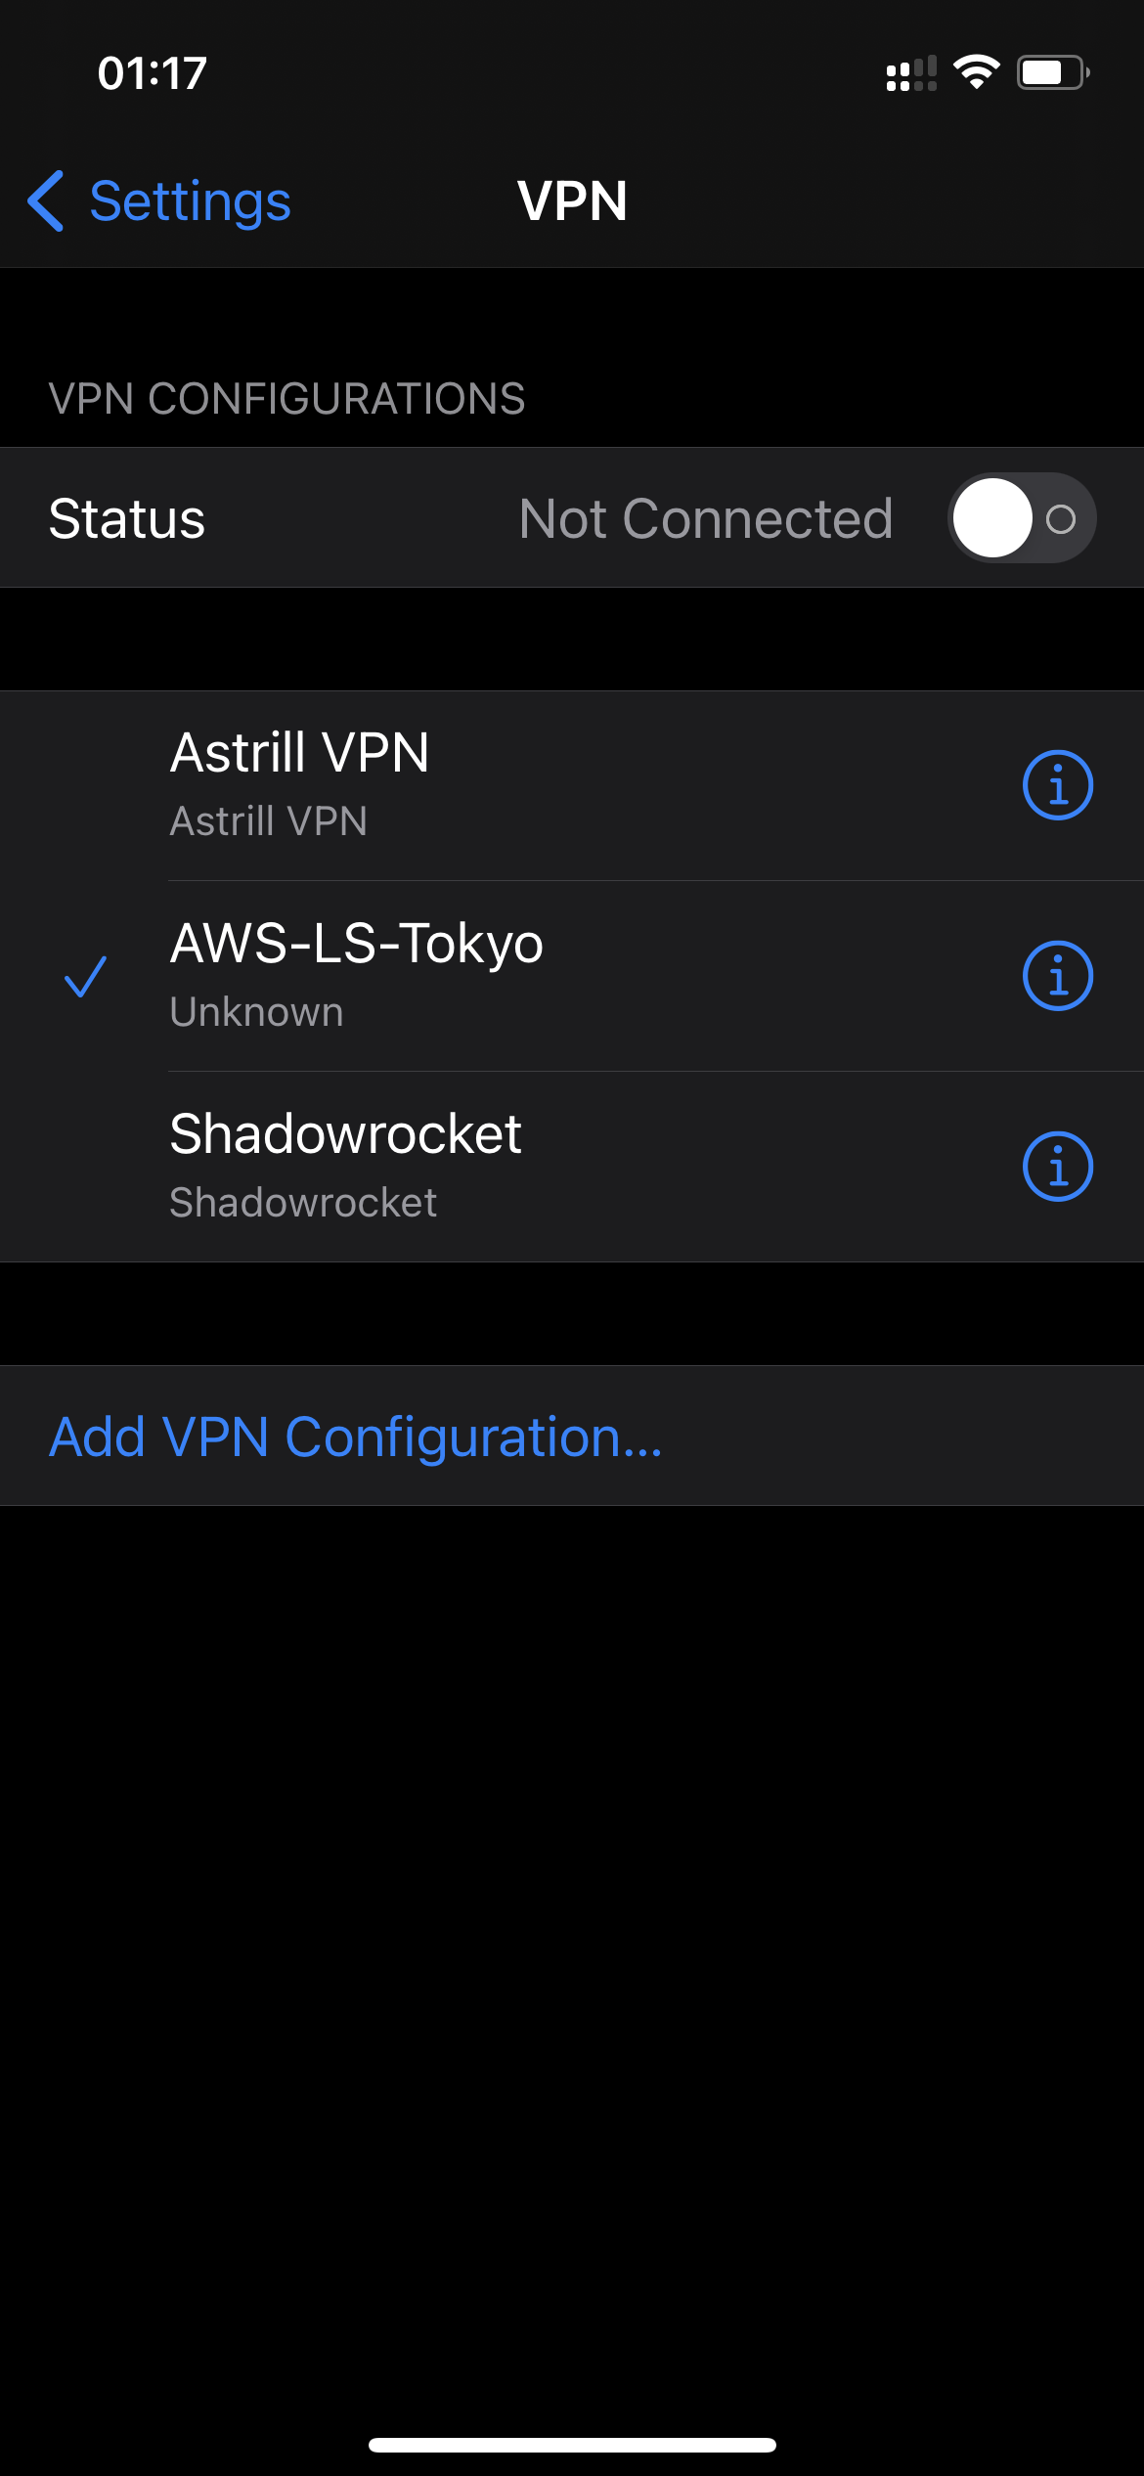1144x2476 pixels.
Task: Select Astrill VPN as active configuration
Action: [572, 785]
